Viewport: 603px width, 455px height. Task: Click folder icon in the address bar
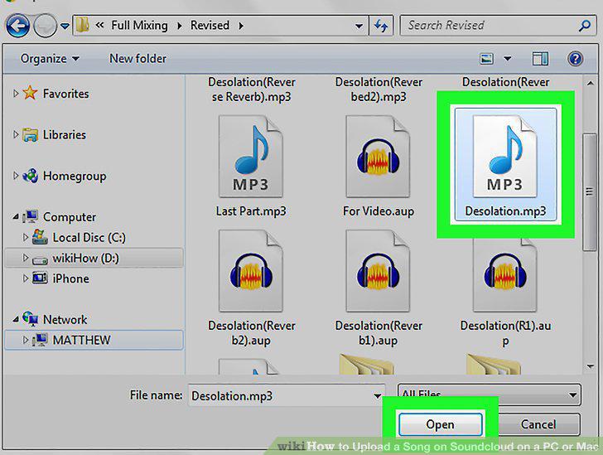point(82,26)
